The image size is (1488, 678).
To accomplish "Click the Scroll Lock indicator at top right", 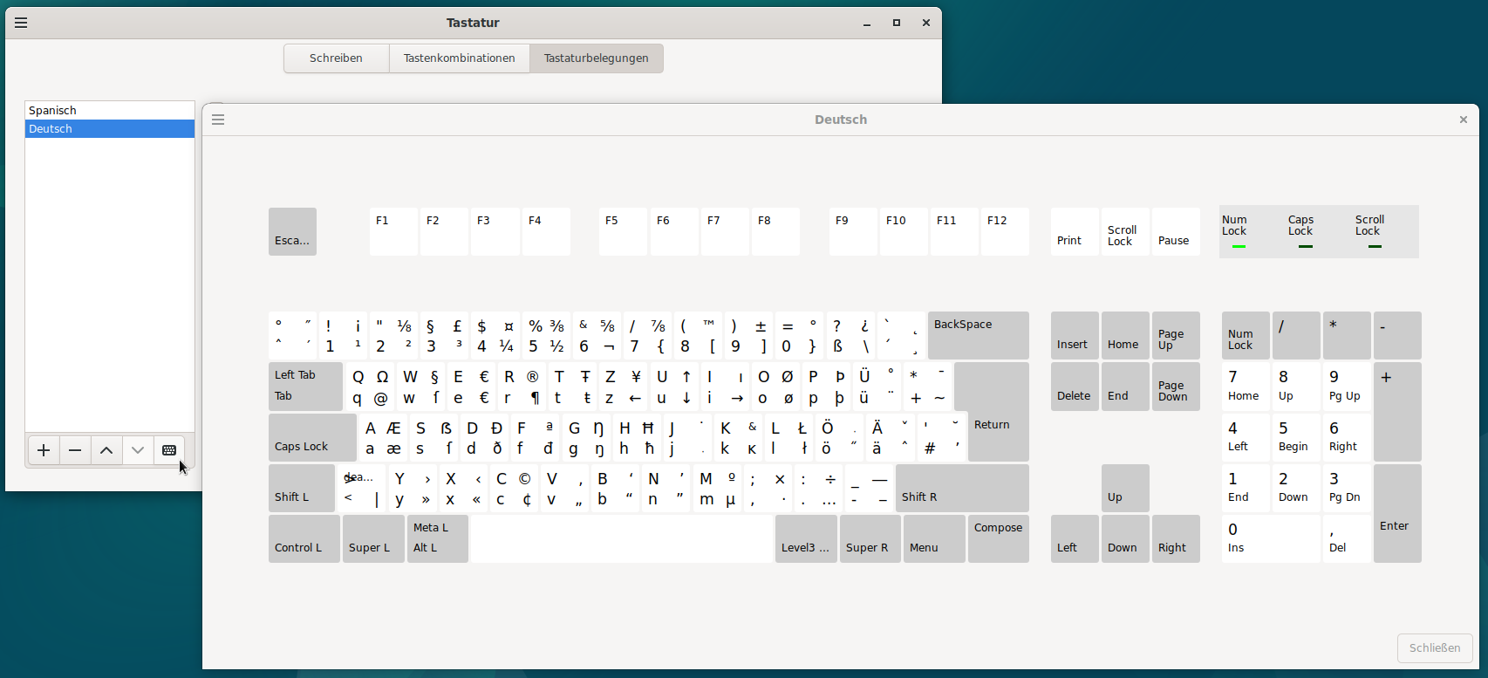I will tap(1371, 231).
